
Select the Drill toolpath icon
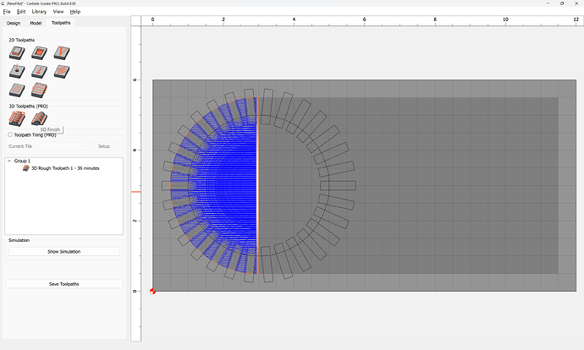click(x=17, y=72)
